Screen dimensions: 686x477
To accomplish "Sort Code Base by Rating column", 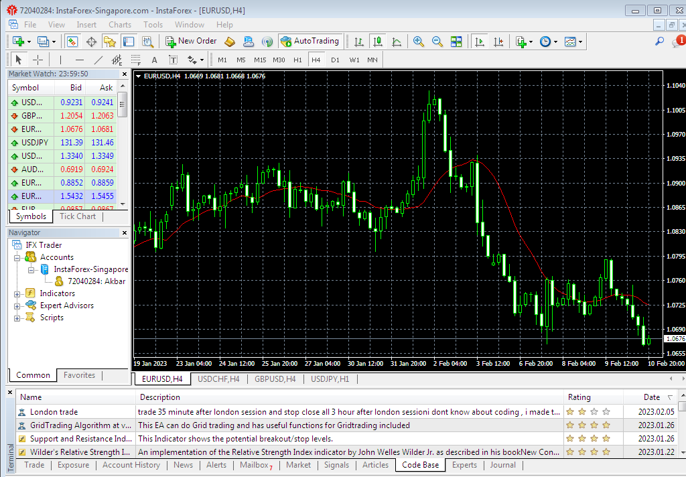I will pos(594,397).
